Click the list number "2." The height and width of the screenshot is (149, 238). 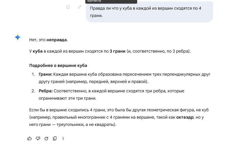click(x=33, y=91)
